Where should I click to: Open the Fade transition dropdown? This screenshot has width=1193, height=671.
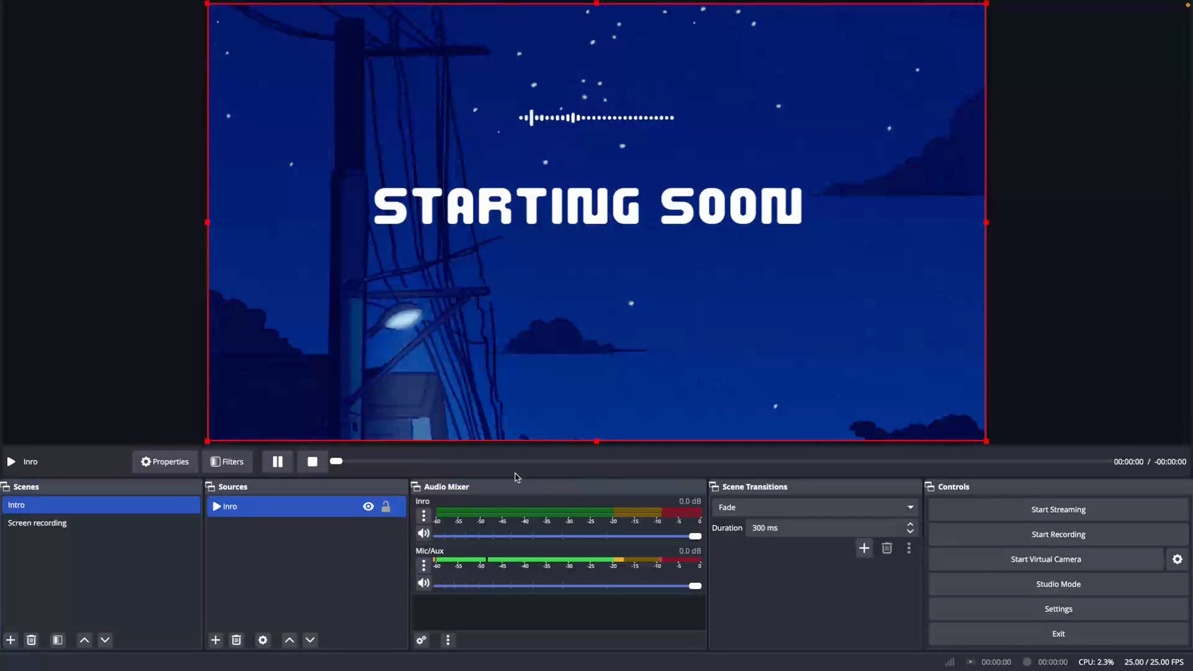point(815,508)
